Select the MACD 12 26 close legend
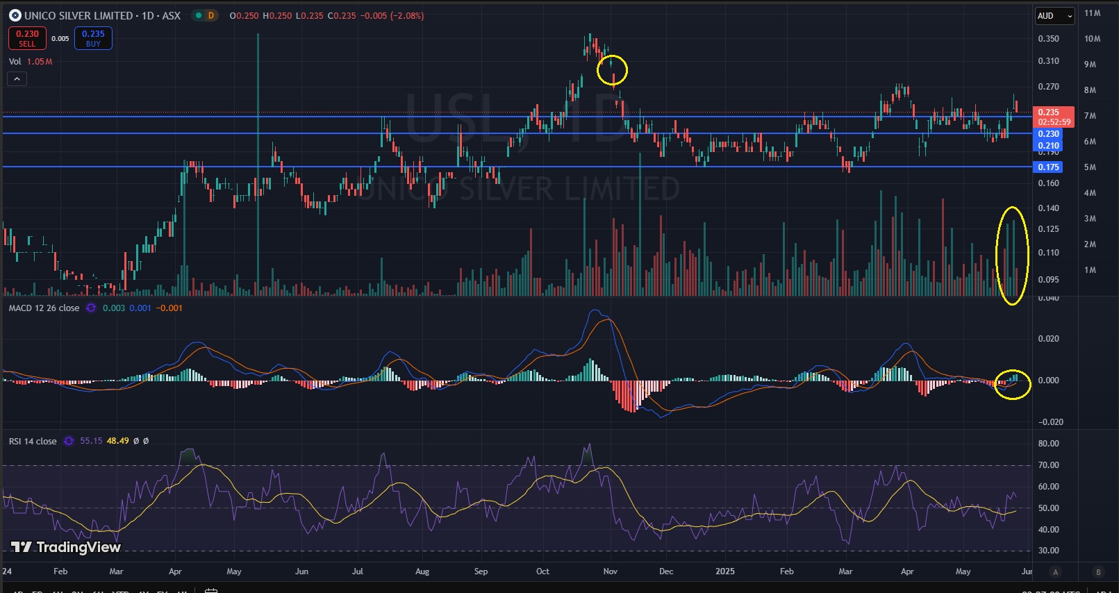The image size is (1119, 593). (44, 308)
